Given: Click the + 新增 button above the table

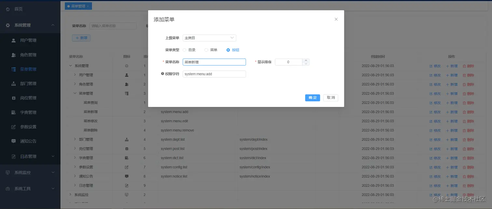Looking at the screenshot, I should tap(81, 38).
